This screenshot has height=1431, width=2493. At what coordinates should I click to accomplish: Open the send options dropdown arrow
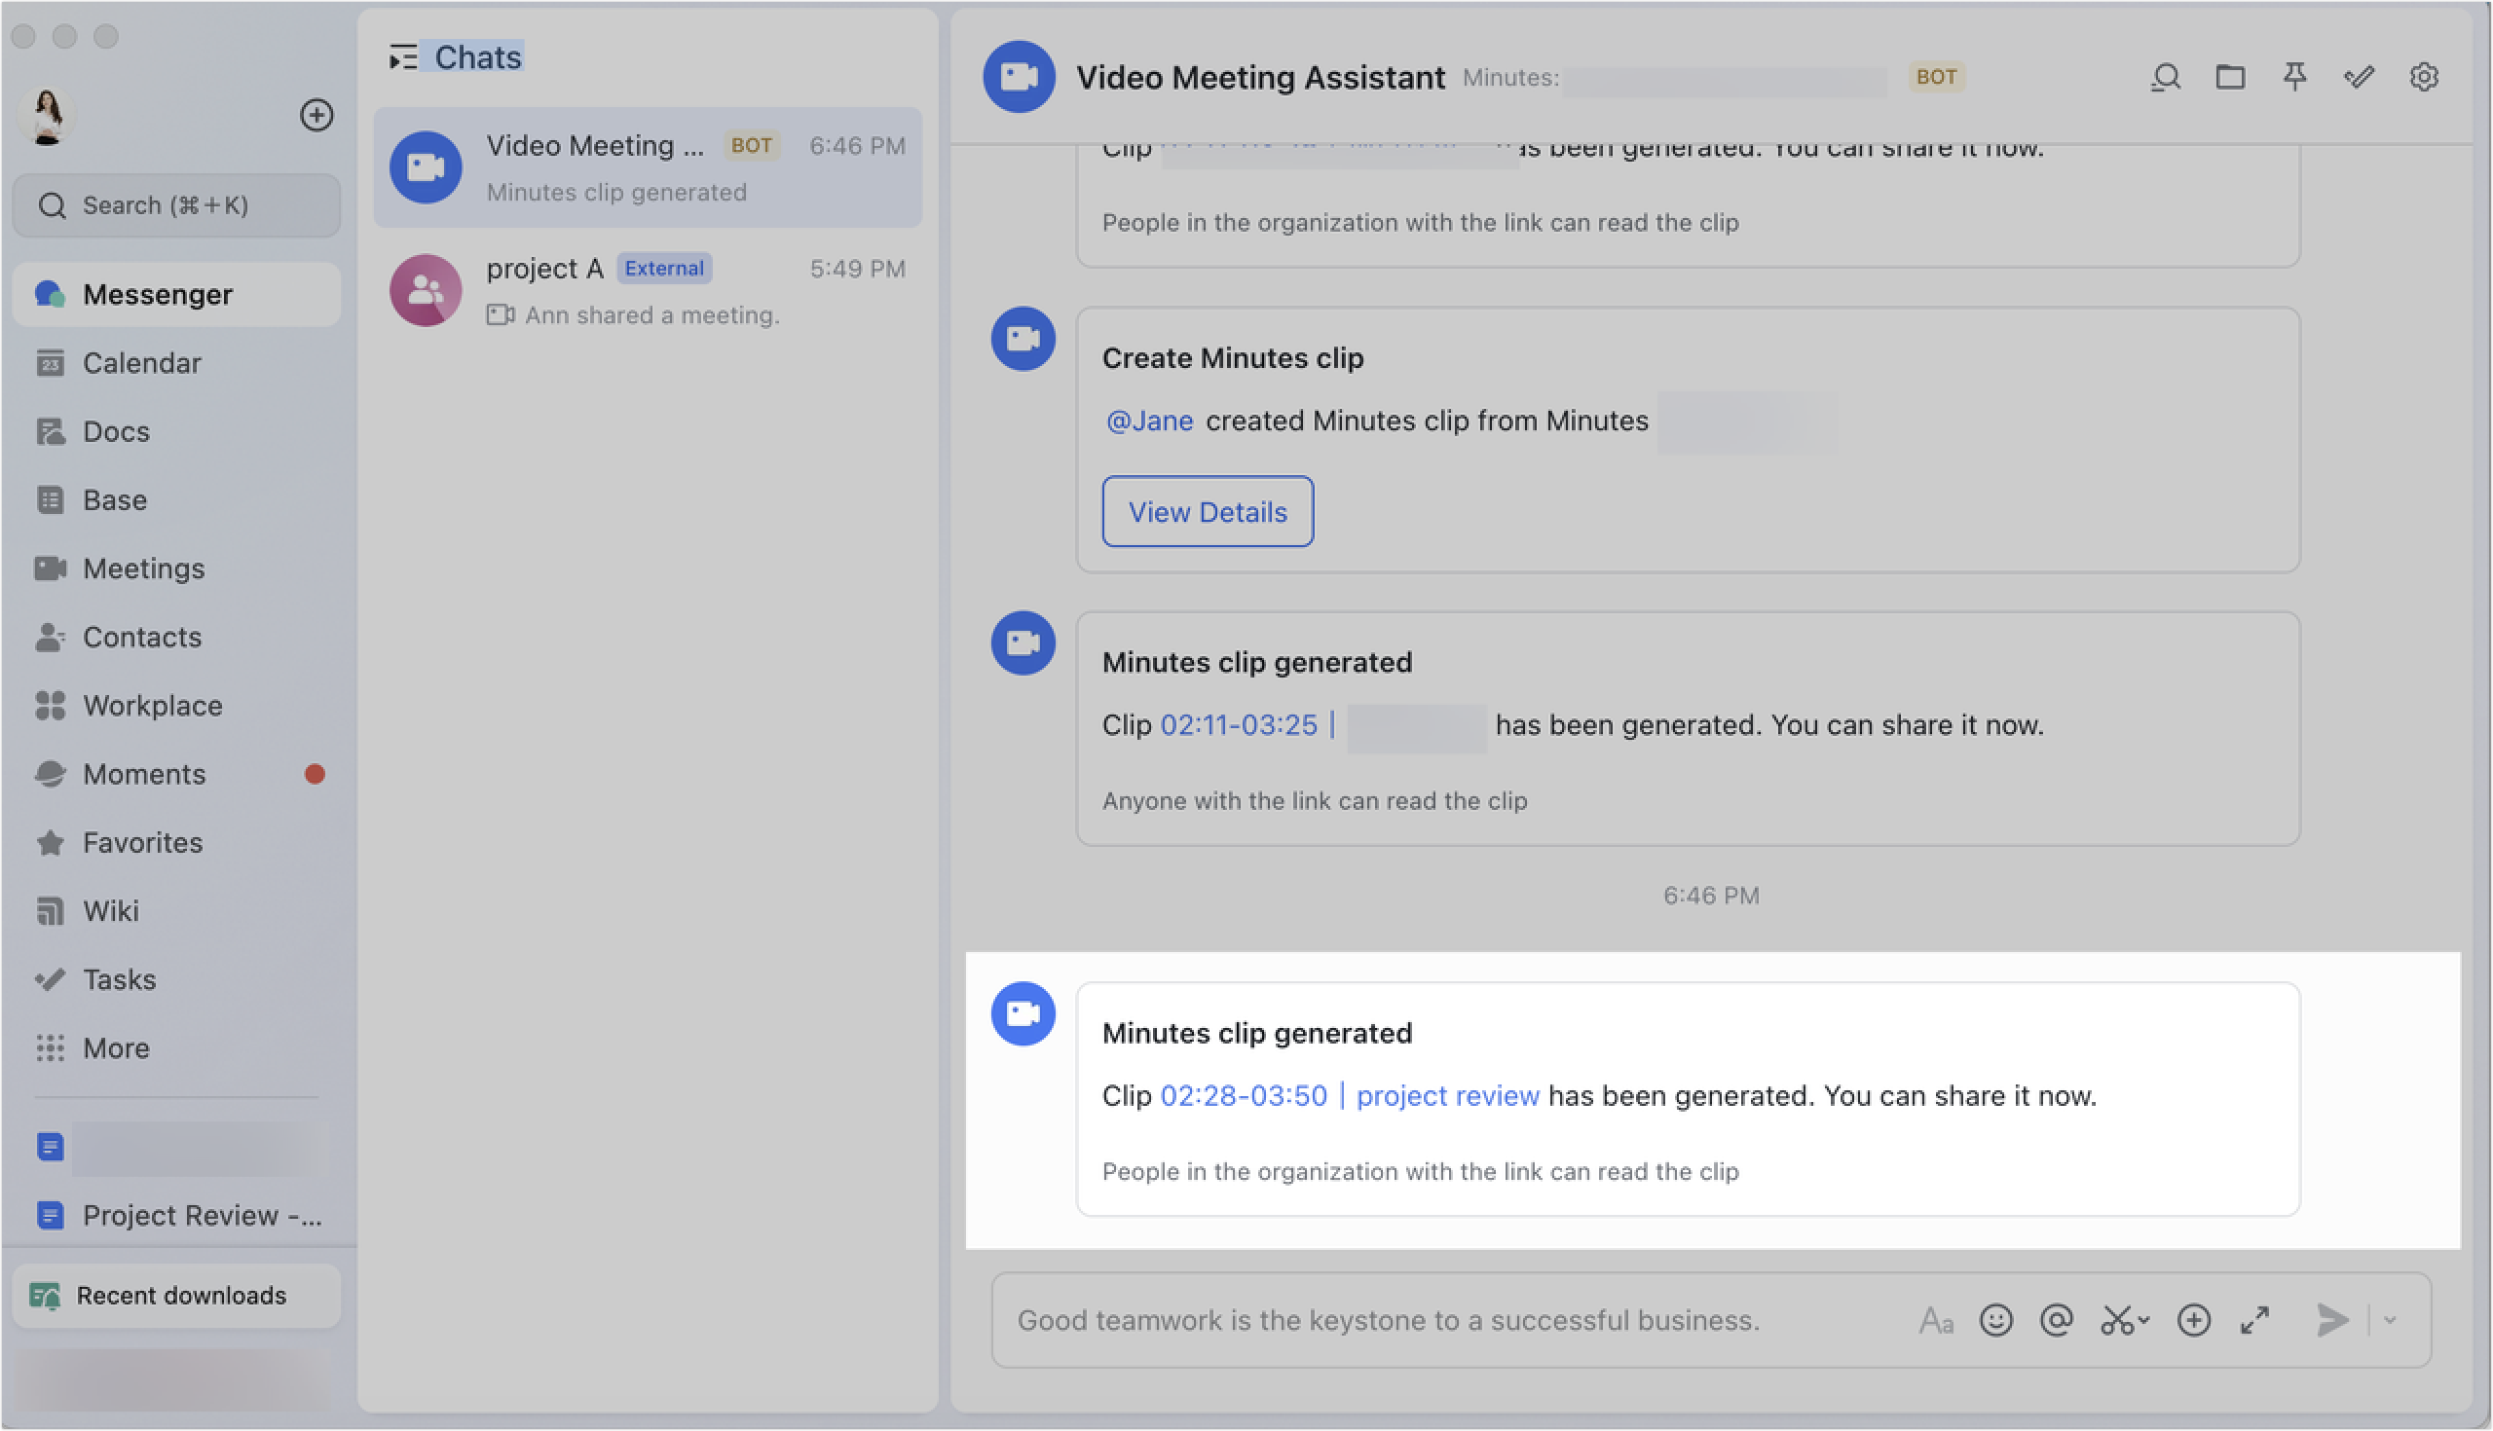point(2389,1321)
